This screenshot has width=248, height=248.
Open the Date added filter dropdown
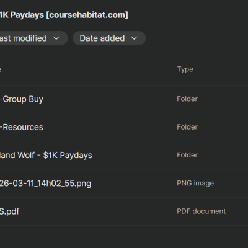click(x=109, y=38)
